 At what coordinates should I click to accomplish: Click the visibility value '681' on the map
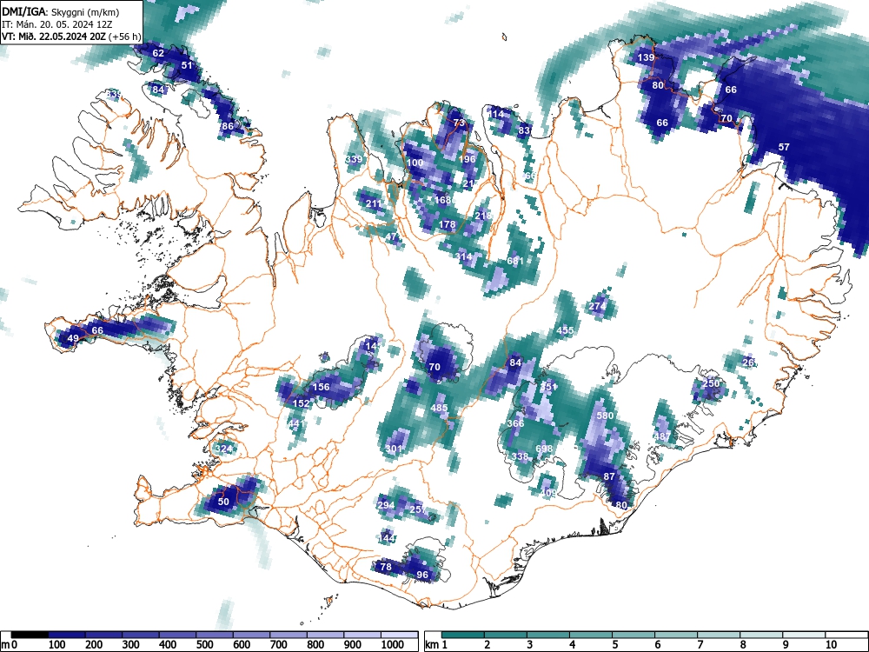point(514,261)
